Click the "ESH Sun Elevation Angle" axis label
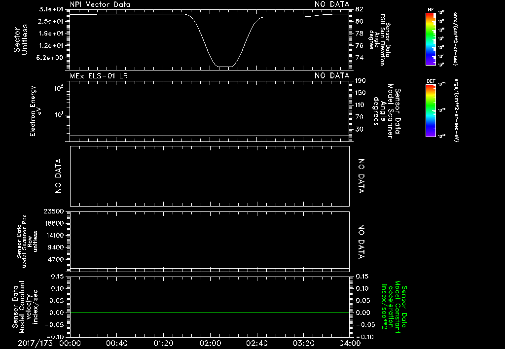 click(x=379, y=39)
